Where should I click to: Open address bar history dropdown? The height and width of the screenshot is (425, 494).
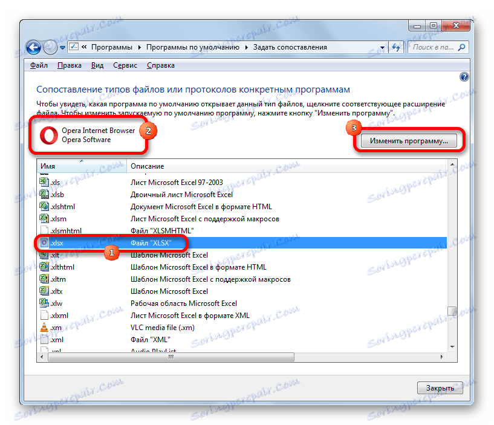pyautogui.click(x=382, y=48)
